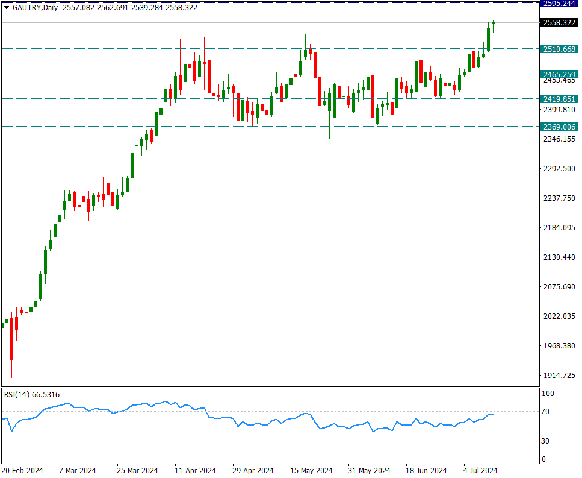Viewport: 582px width, 478px height.
Task: Click the RSI(14) 66.5316 indicator label
Action: pyautogui.click(x=32, y=395)
